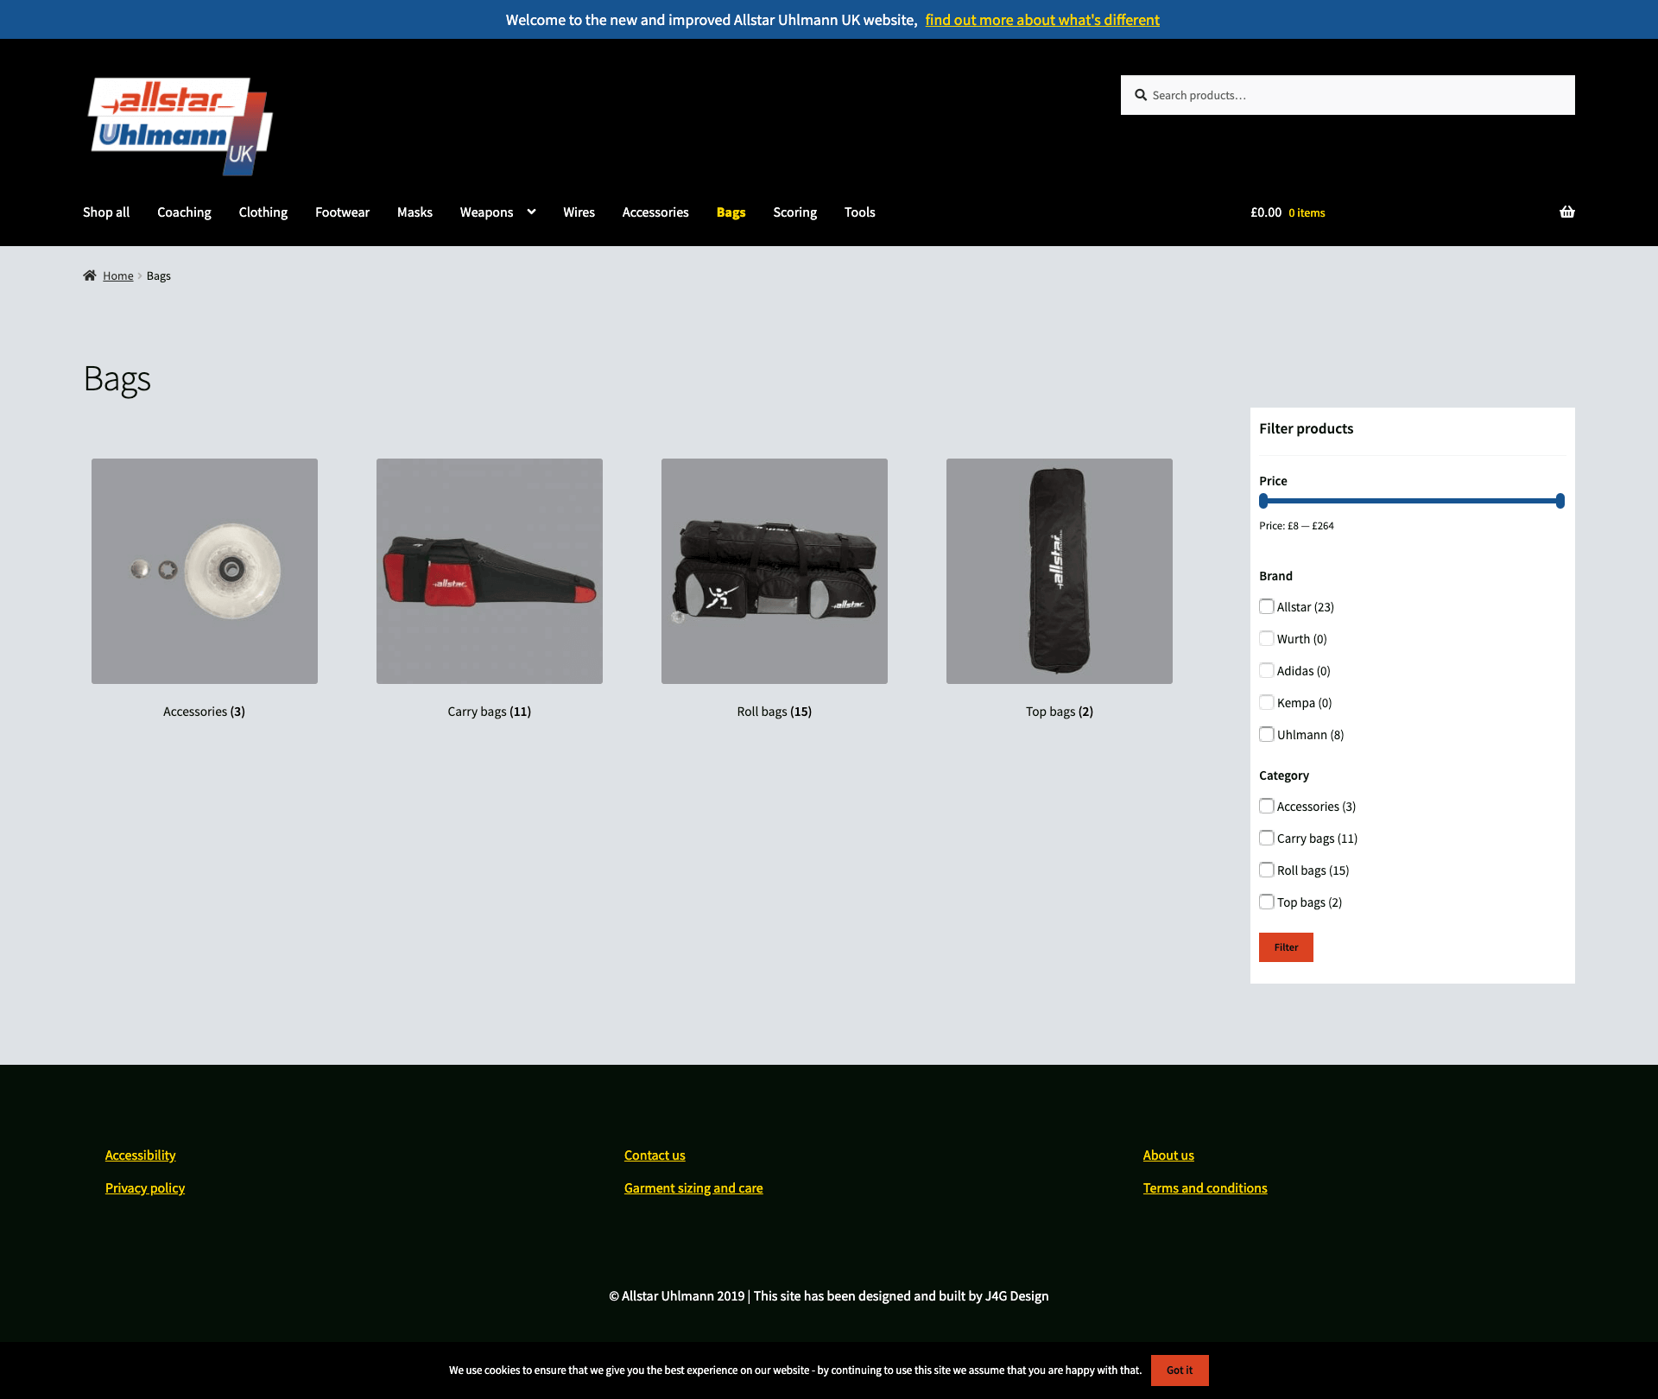
Task: Open the Masks menu item
Action: tap(414, 212)
